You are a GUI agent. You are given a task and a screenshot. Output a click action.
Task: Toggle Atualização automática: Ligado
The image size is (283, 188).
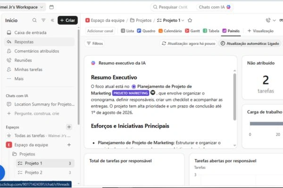[x=250, y=43]
